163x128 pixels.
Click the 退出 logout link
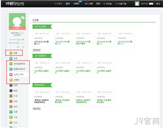coord(158,4)
